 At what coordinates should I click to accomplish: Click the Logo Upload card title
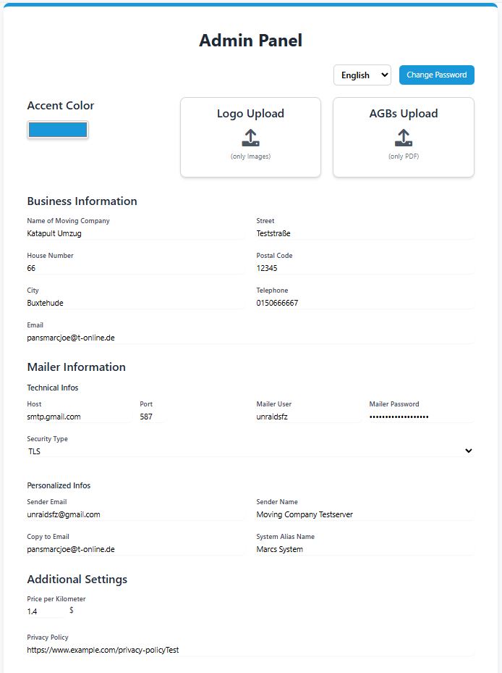click(x=250, y=113)
